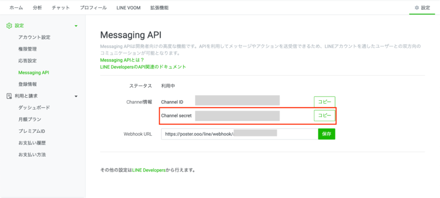Viewport: 440px width, 198px height.
Task: Select 応答設定 in the sidebar
Action: (27, 61)
